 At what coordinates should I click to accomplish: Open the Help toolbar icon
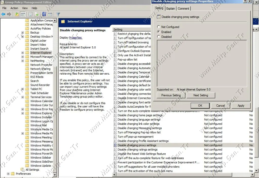click(44, 14)
